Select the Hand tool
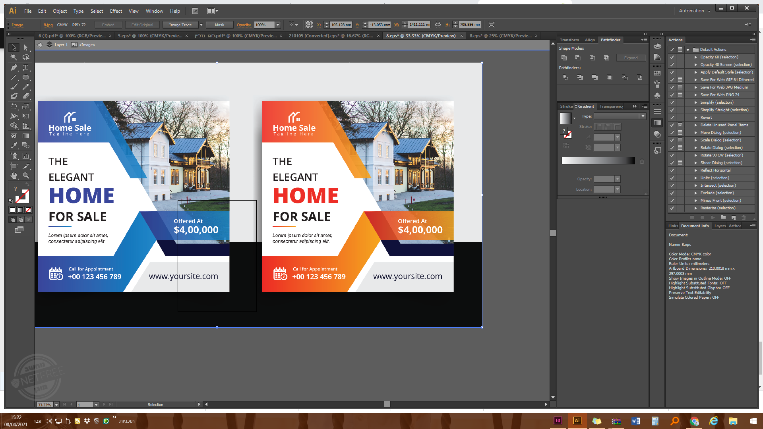763x429 pixels. [x=14, y=176]
